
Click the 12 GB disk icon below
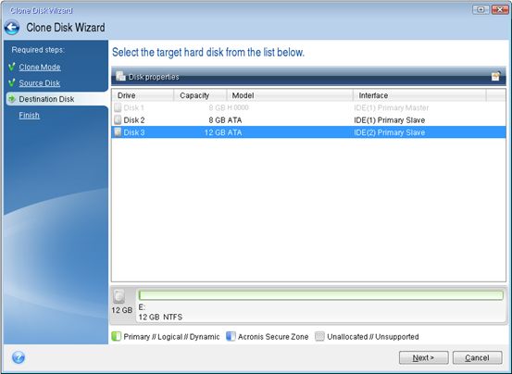(x=119, y=296)
